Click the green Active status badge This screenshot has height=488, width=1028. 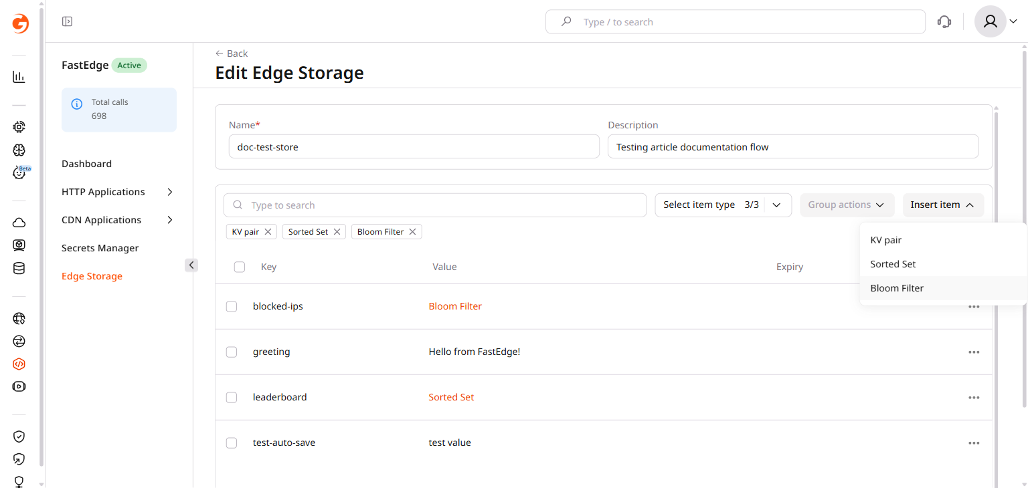[129, 66]
